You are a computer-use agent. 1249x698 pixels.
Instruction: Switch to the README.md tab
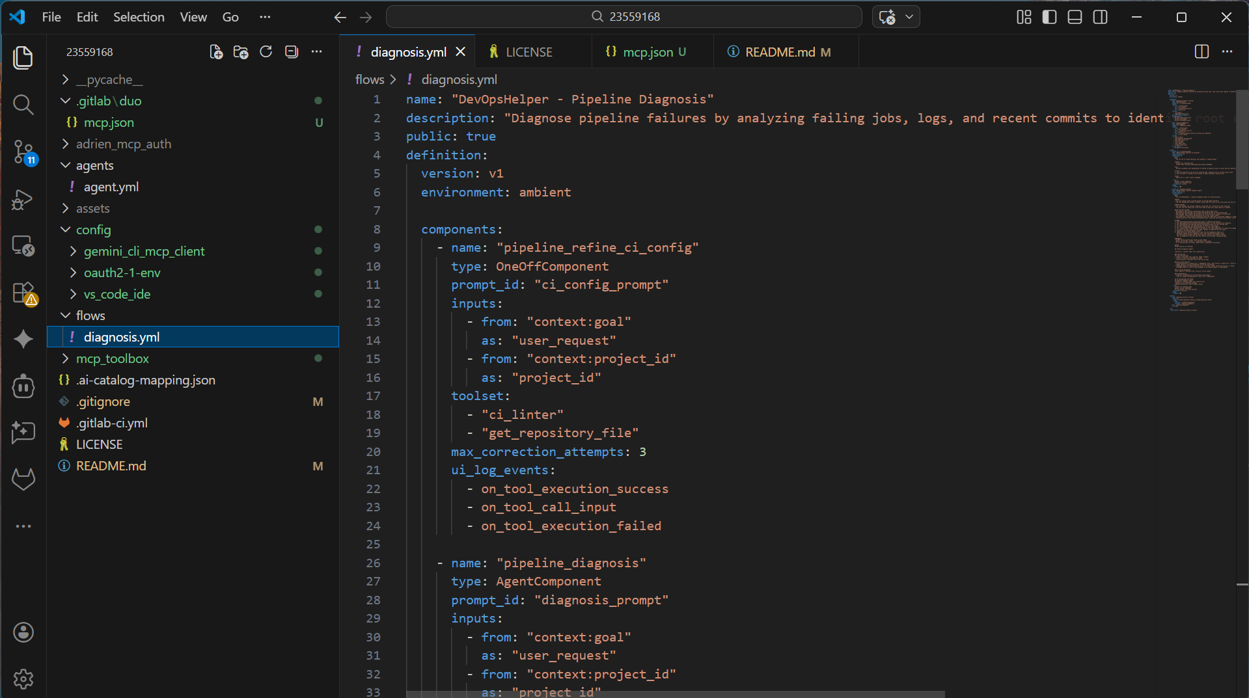pyautogui.click(x=779, y=52)
